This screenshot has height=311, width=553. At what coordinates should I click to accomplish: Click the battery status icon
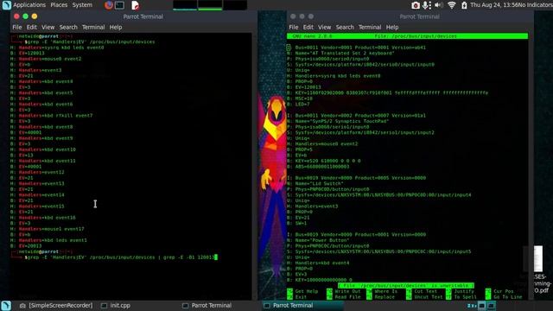464,5
